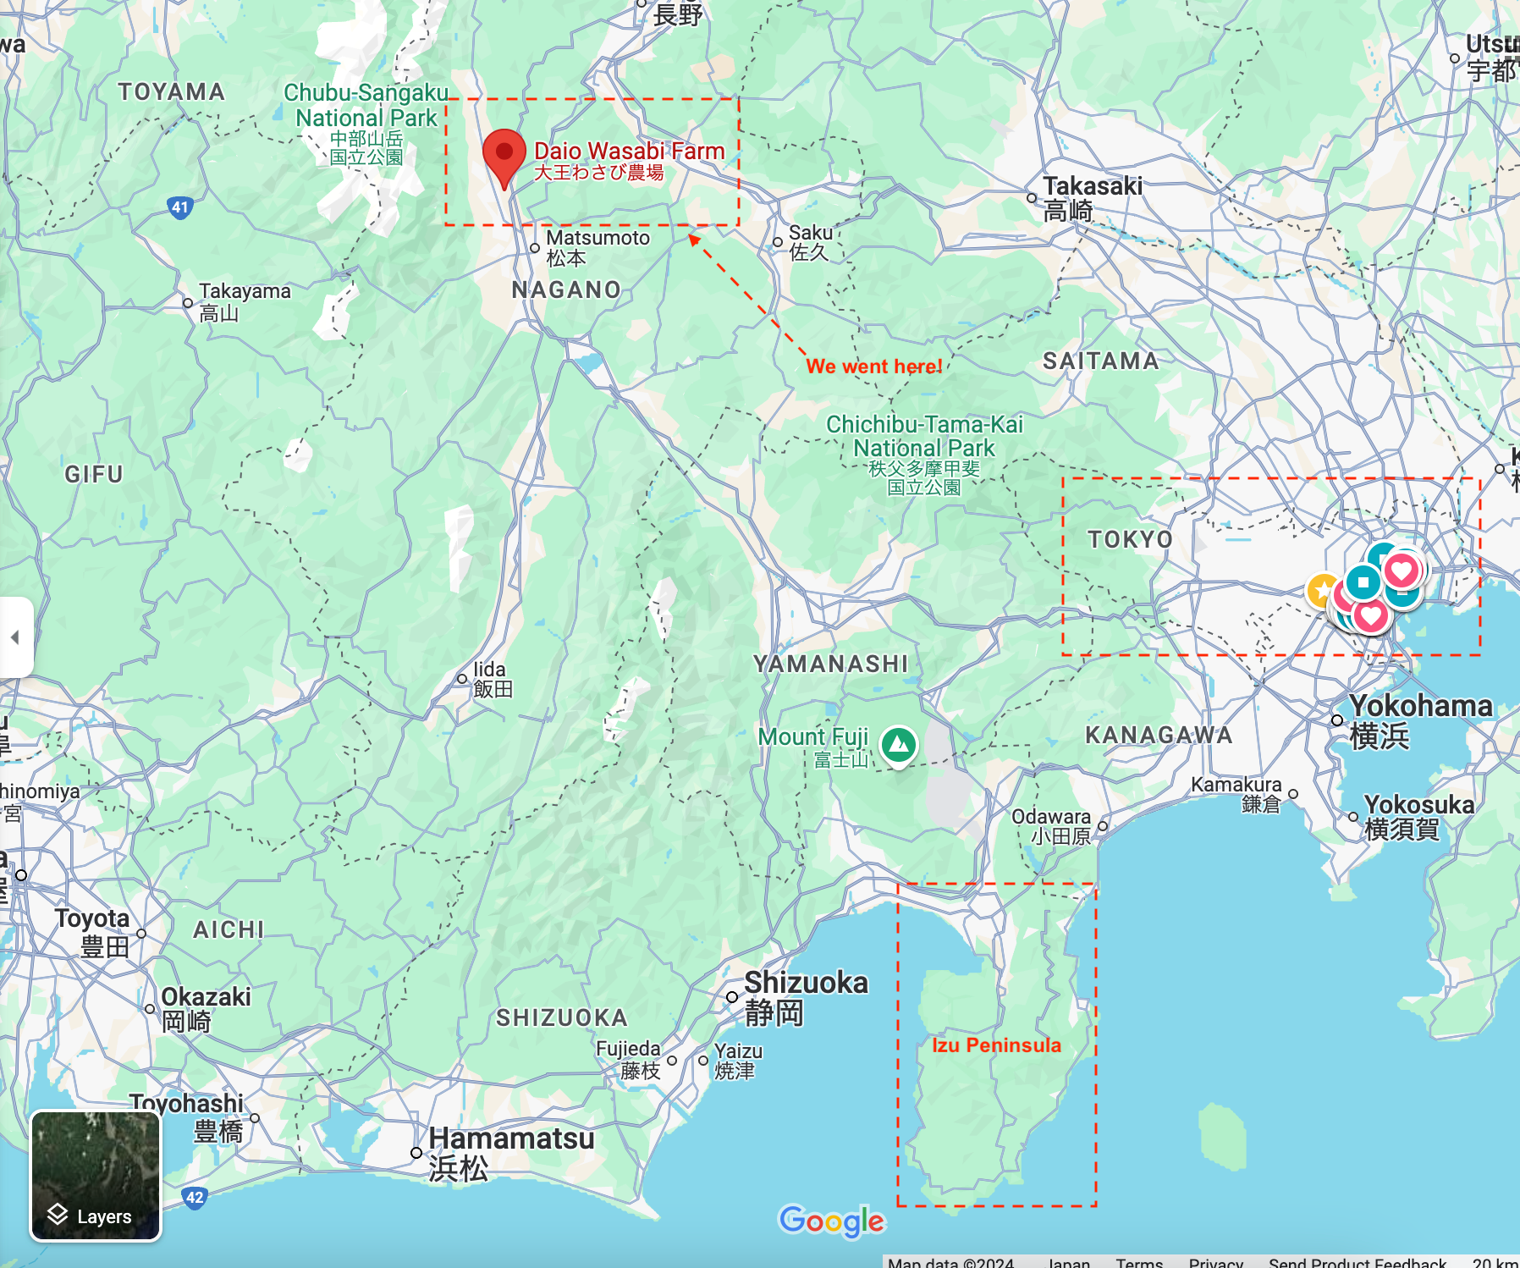Click the Yokosuka city dot marker
The image size is (1520, 1268).
point(1354,817)
